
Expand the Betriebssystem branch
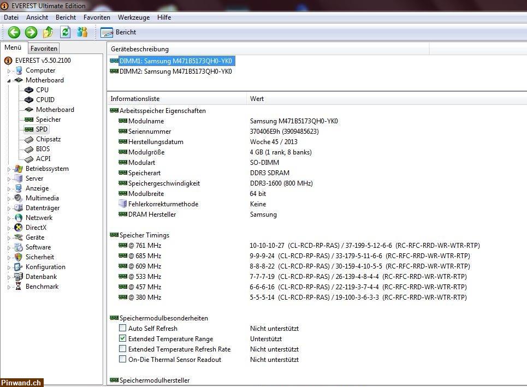pyautogui.click(x=9, y=168)
